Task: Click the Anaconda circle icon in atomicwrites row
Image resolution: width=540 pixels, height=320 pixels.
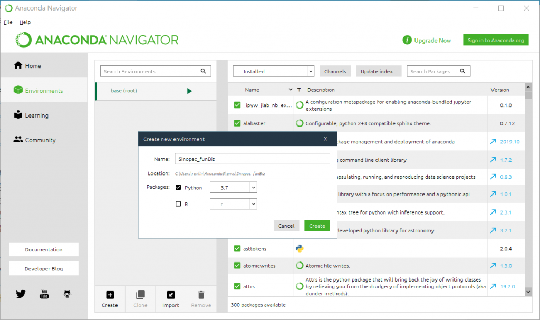Action: [x=300, y=266]
